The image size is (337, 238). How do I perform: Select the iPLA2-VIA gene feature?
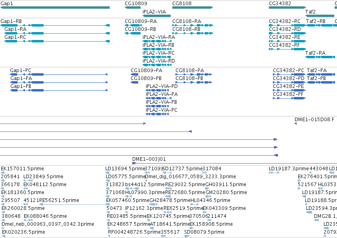[x=156, y=16]
